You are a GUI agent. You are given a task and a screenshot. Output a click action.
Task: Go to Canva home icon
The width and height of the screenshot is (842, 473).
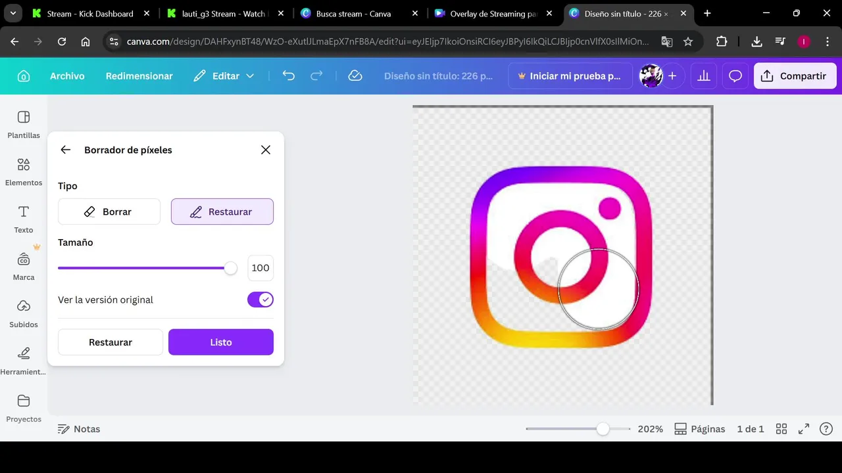(24, 76)
